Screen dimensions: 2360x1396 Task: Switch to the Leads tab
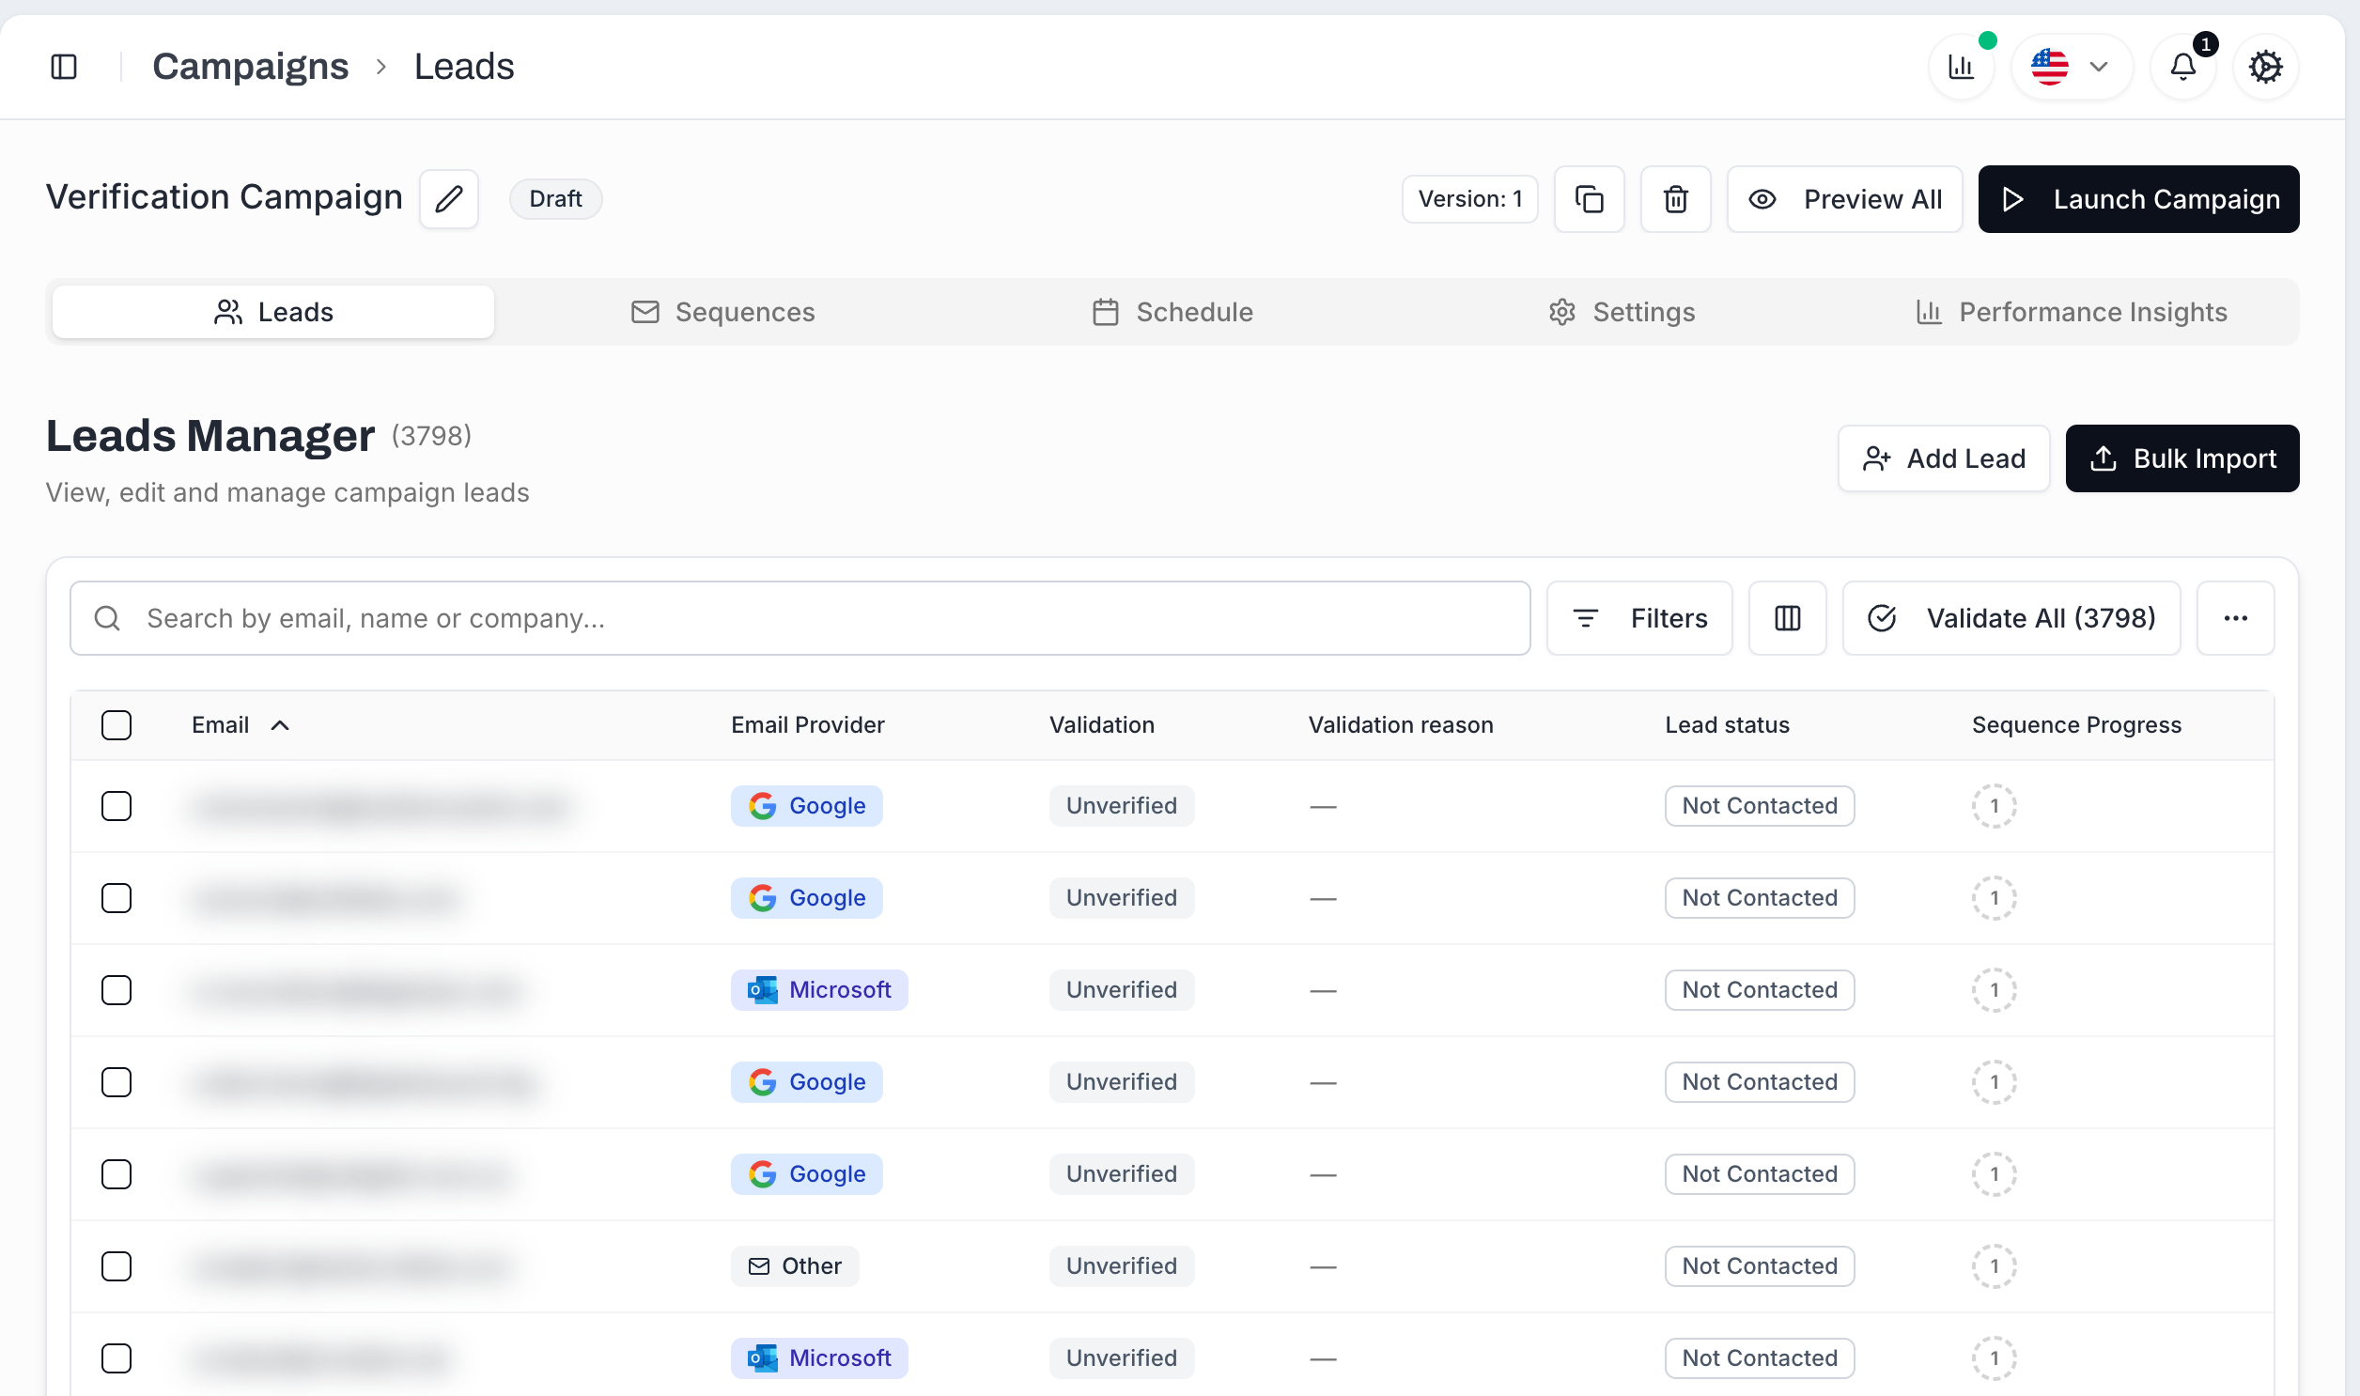pos(272,312)
